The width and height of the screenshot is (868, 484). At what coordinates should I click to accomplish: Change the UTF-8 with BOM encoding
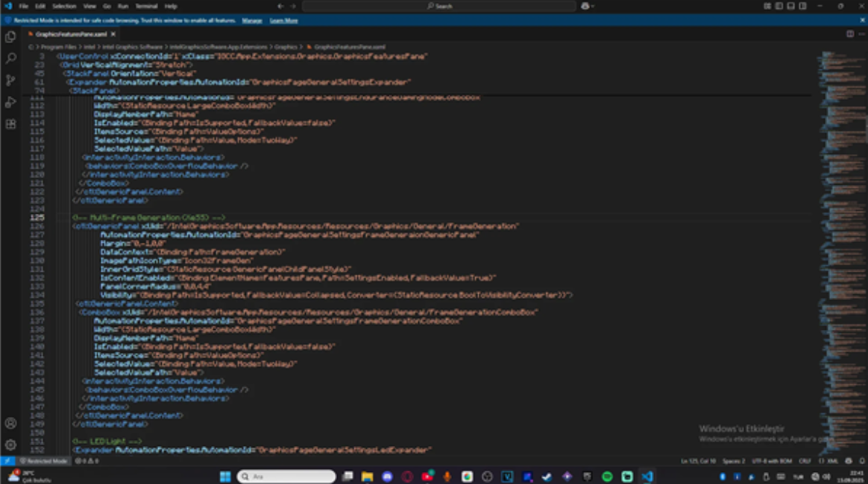[773, 461]
